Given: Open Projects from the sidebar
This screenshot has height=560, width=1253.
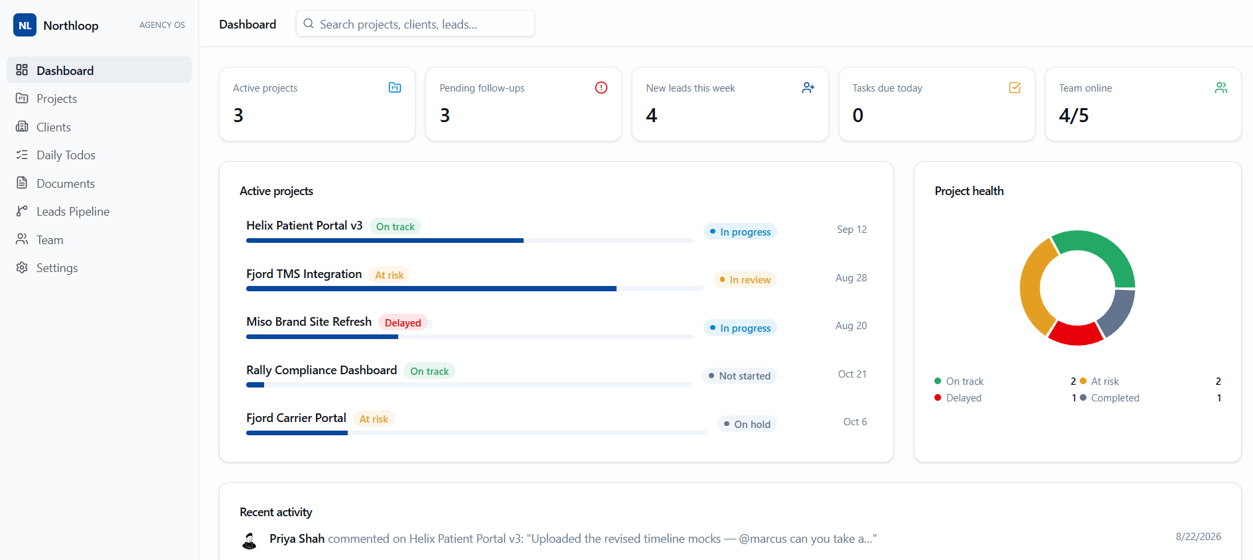Looking at the screenshot, I should pyautogui.click(x=99, y=99).
